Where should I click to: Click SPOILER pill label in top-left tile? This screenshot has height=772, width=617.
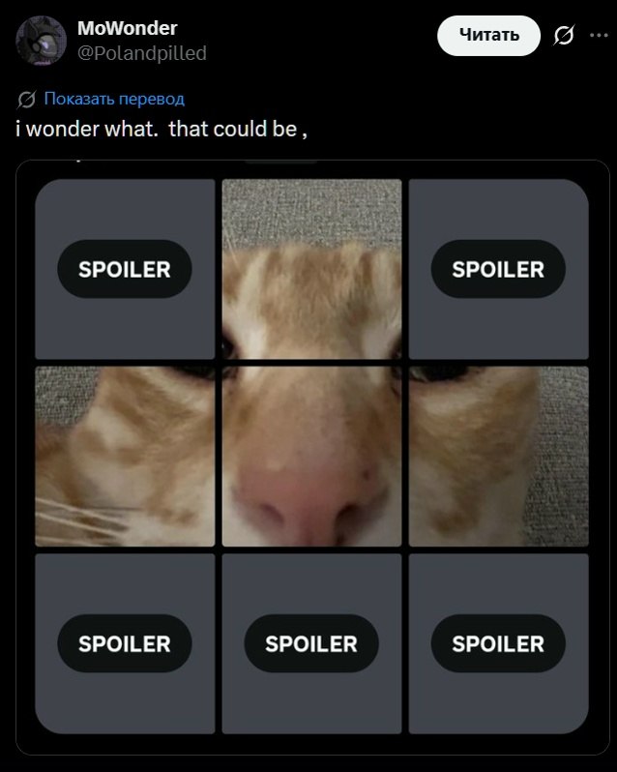(125, 269)
